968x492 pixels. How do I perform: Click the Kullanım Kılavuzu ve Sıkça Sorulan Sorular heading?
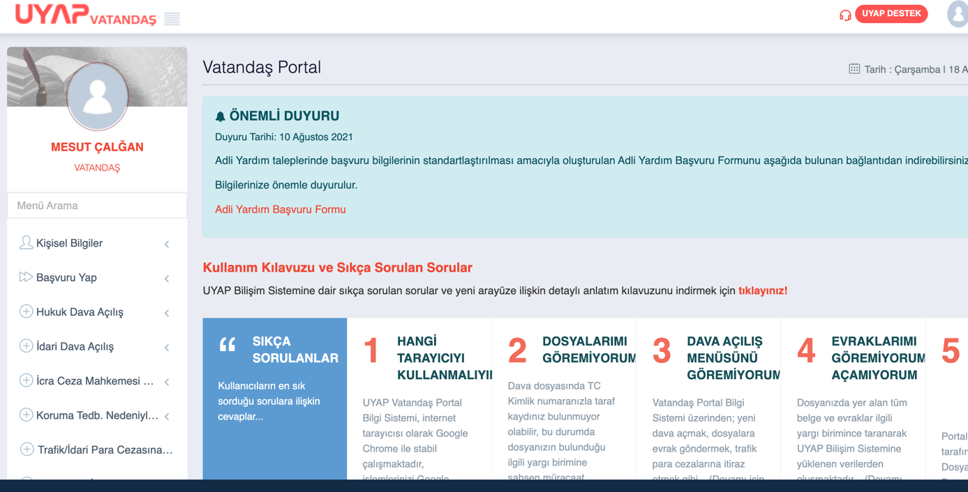(338, 268)
